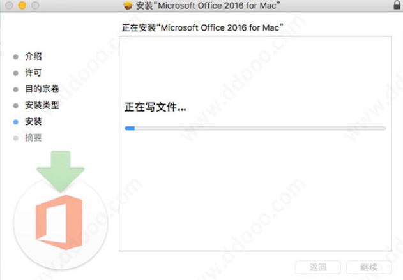Click the 正在写文件... status text

tap(155, 107)
